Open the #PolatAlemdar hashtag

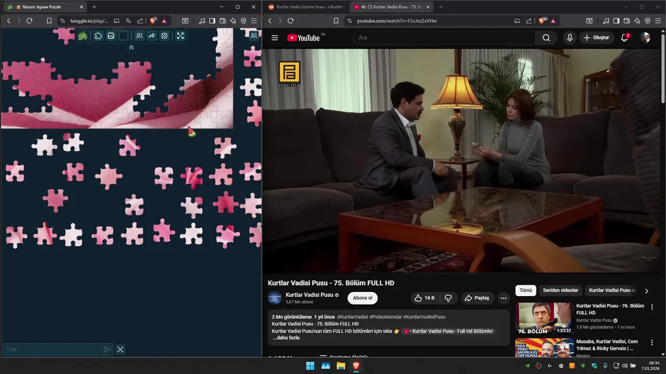[x=386, y=317]
